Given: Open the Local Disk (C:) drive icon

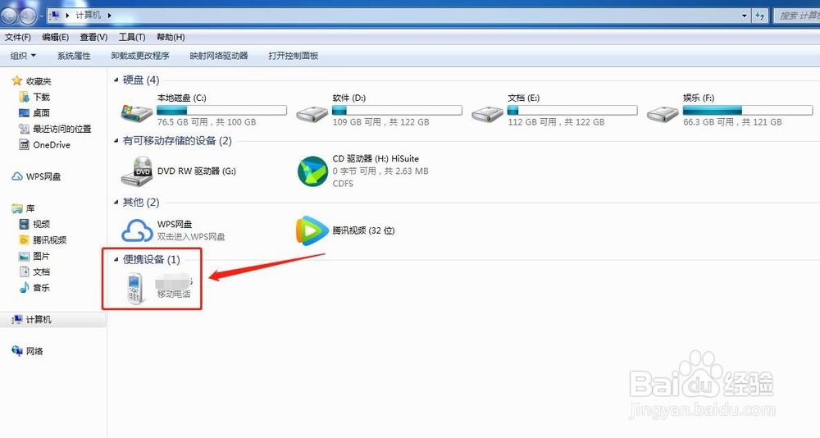Looking at the screenshot, I should point(136,112).
